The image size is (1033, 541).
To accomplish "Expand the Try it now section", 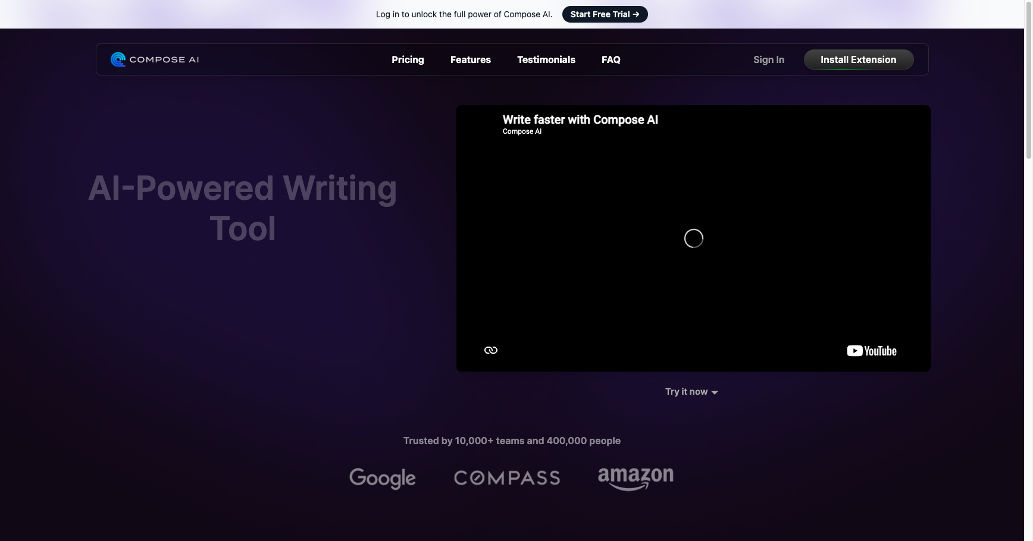I will point(691,392).
